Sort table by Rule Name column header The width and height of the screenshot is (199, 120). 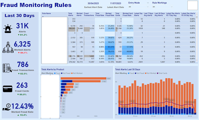[x=47, y=13]
